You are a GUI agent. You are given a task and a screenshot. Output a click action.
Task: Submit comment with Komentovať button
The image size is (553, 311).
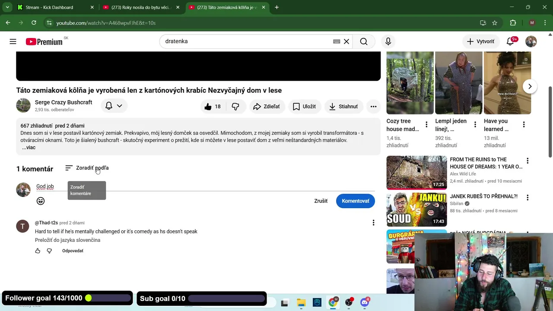pyautogui.click(x=356, y=201)
